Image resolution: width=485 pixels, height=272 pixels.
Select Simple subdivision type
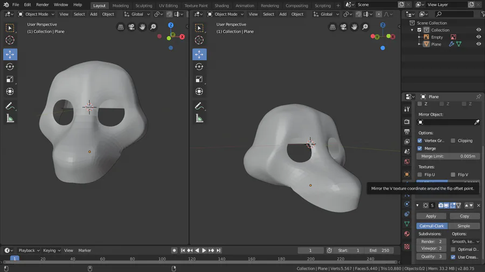point(463,226)
